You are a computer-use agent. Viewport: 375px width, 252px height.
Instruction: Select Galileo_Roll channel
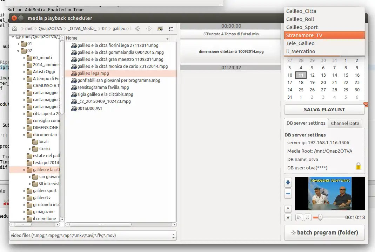[x=324, y=19]
